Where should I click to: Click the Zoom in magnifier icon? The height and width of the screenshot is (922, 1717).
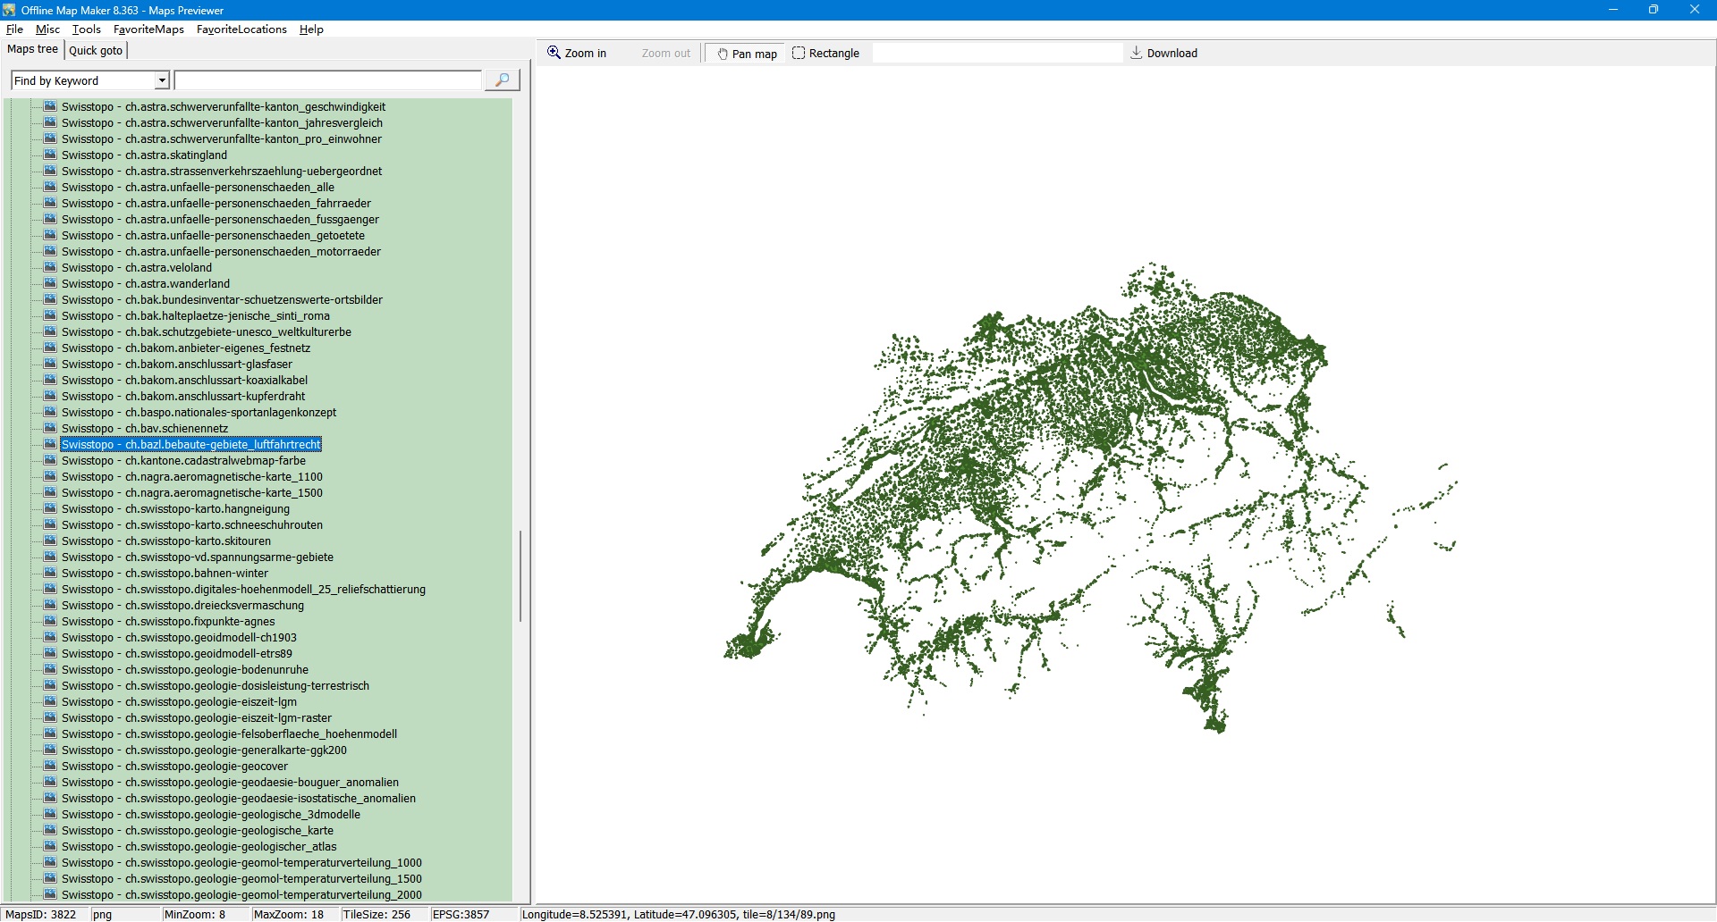[x=554, y=53]
